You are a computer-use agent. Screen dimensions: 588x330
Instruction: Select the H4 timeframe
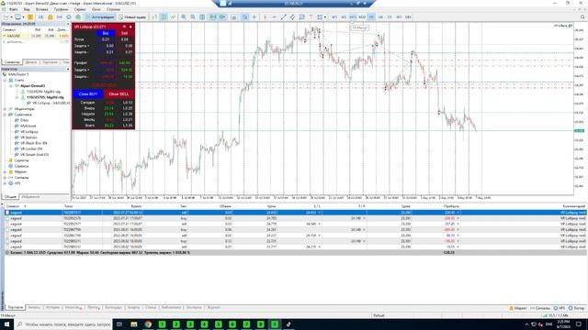click(x=380, y=16)
